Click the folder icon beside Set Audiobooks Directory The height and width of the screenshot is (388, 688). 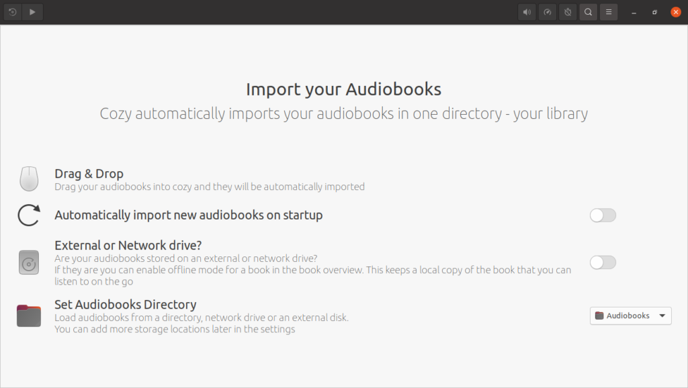(29, 316)
